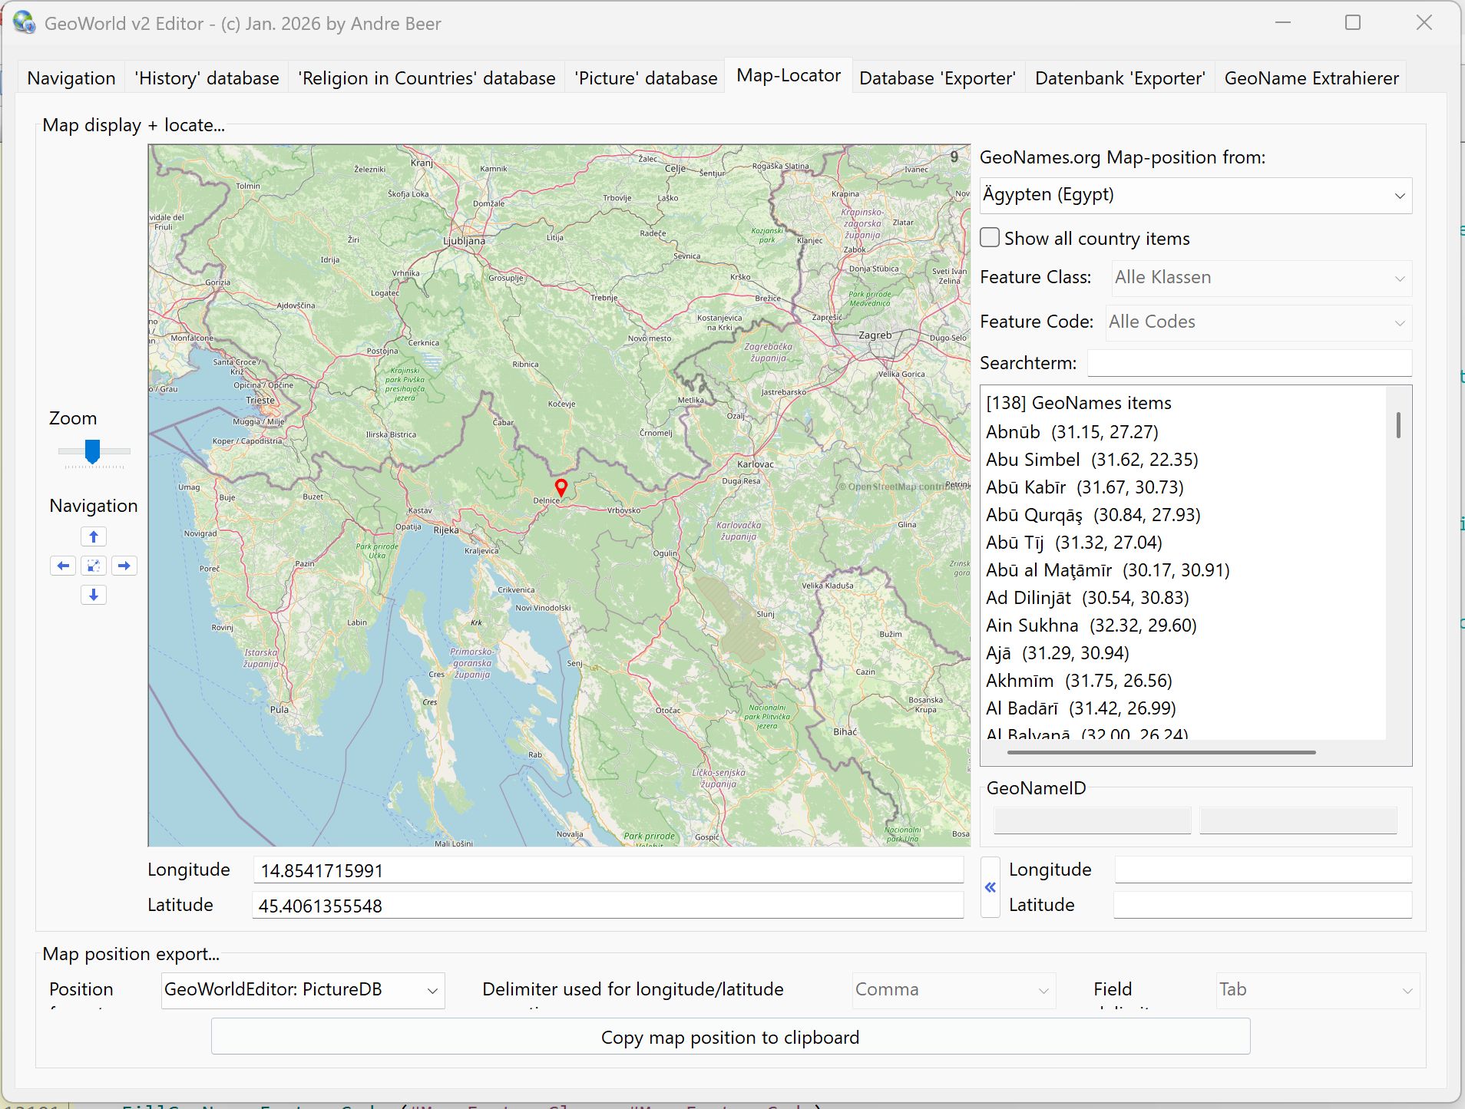Screen dimensions: 1465x1109
Task: Click the navigate left arrow icon
Action: tap(63, 566)
